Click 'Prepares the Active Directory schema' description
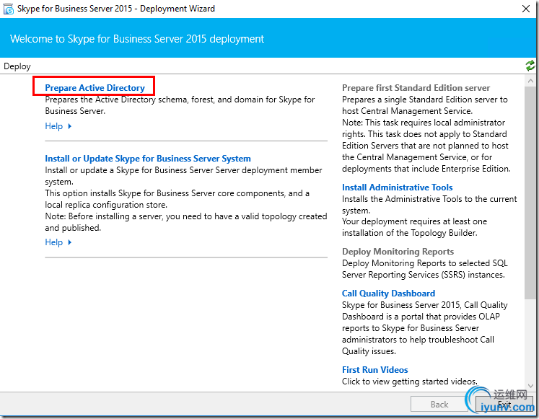 (x=180, y=105)
